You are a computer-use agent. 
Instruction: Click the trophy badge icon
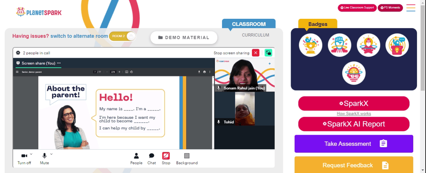[x=311, y=45]
